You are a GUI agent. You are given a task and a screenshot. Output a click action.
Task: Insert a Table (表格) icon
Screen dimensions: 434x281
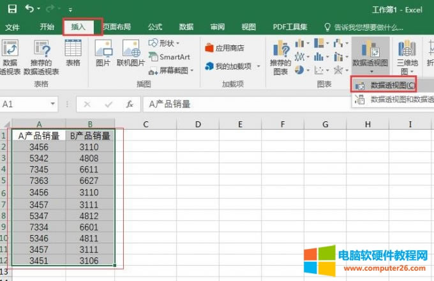pos(73,54)
